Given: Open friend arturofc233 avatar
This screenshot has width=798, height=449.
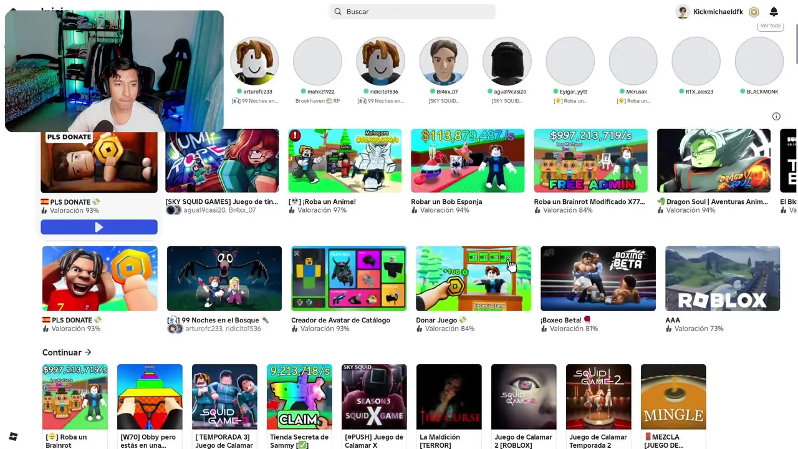Looking at the screenshot, I should (x=254, y=61).
